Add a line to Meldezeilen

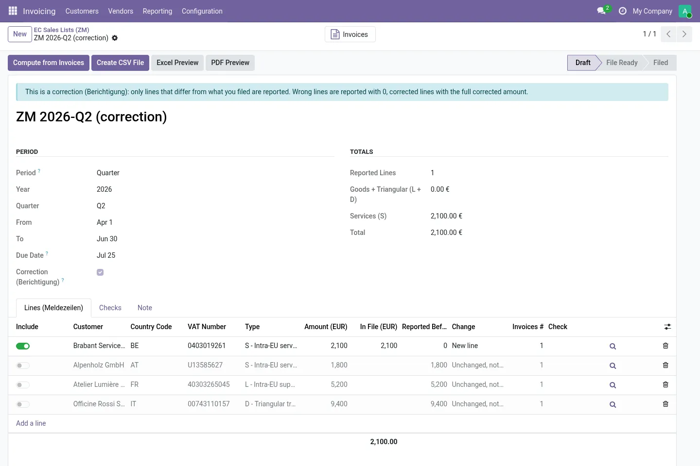[31, 423]
